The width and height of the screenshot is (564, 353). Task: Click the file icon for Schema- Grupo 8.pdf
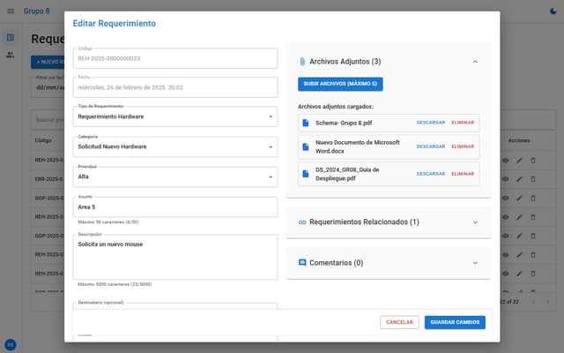point(306,123)
